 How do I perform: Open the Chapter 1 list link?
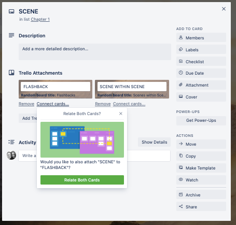40,19
